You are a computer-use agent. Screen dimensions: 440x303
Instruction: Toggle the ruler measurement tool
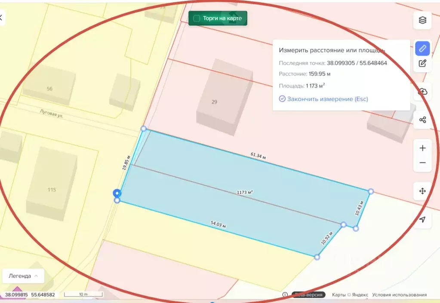click(422, 48)
